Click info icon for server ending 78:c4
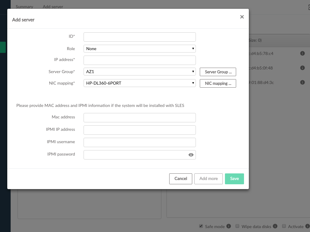 click(x=302, y=53)
